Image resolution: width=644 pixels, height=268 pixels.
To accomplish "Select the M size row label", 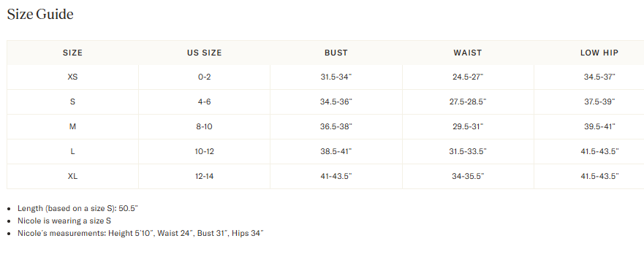I will (72, 127).
